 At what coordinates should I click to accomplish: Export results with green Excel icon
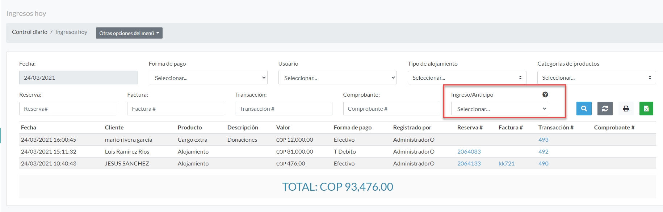(646, 109)
